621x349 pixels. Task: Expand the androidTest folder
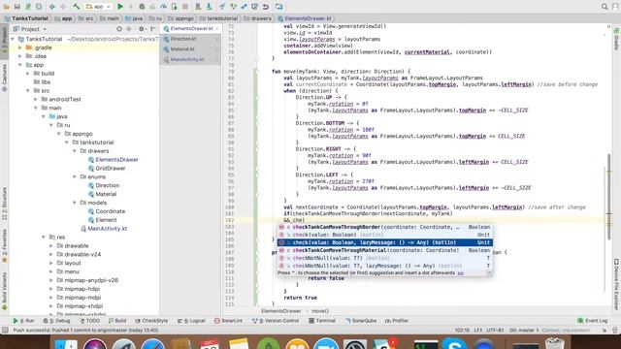[x=36, y=99]
